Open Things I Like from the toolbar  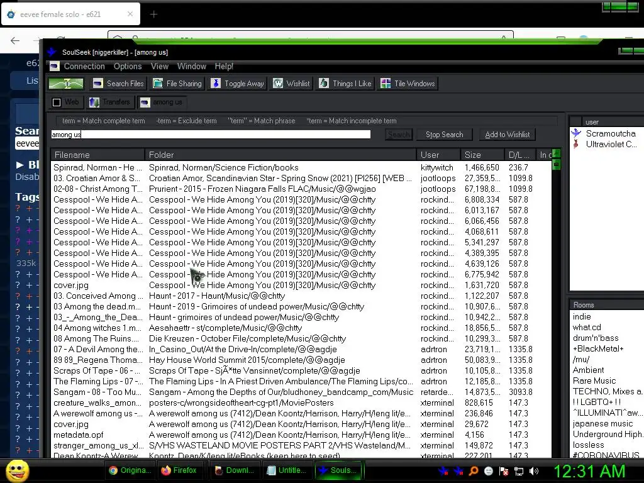click(345, 84)
